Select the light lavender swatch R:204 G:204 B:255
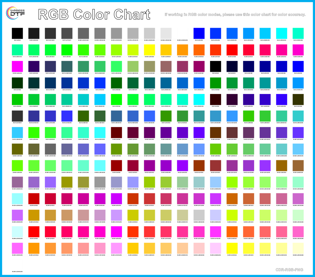 (215, 215)
